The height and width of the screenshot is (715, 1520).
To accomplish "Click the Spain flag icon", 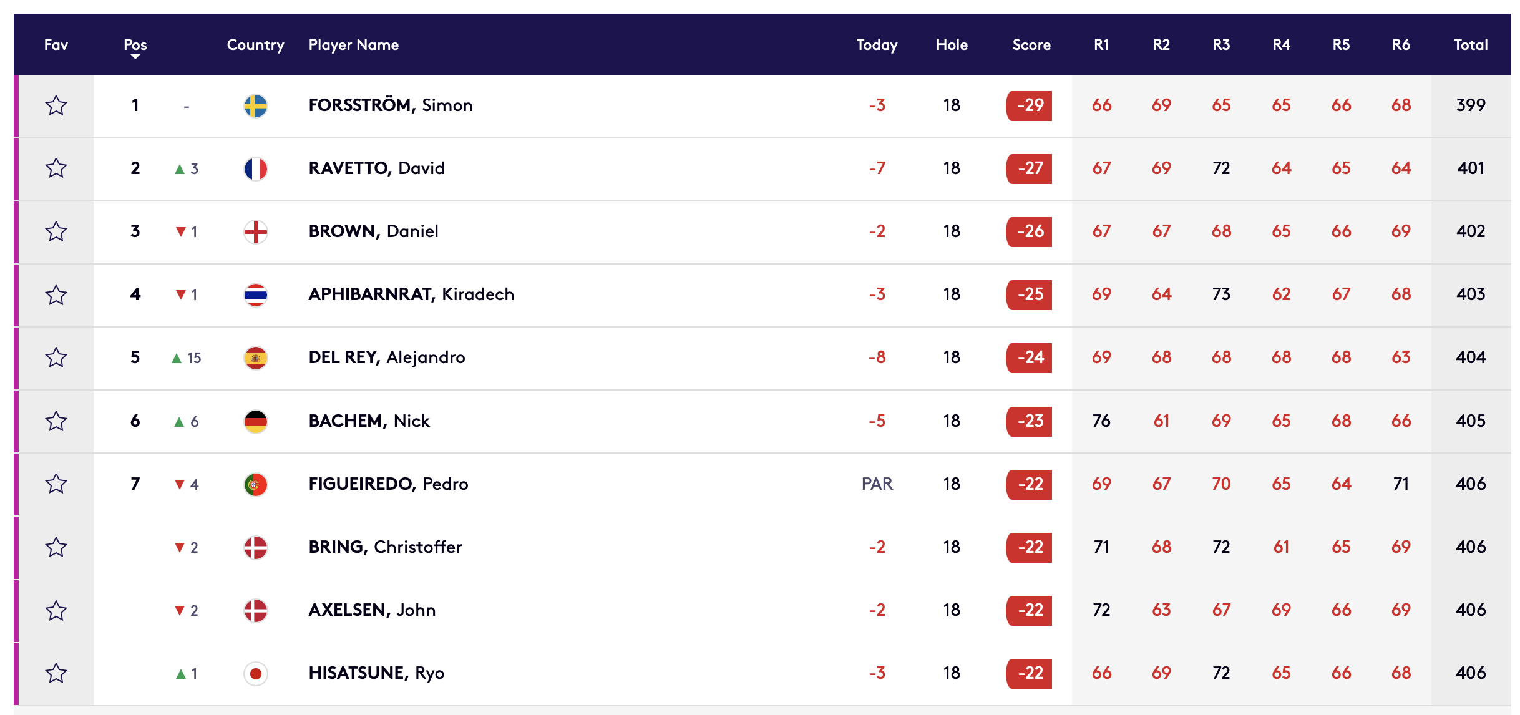I will click(255, 357).
